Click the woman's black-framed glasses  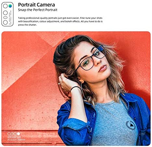(91, 58)
